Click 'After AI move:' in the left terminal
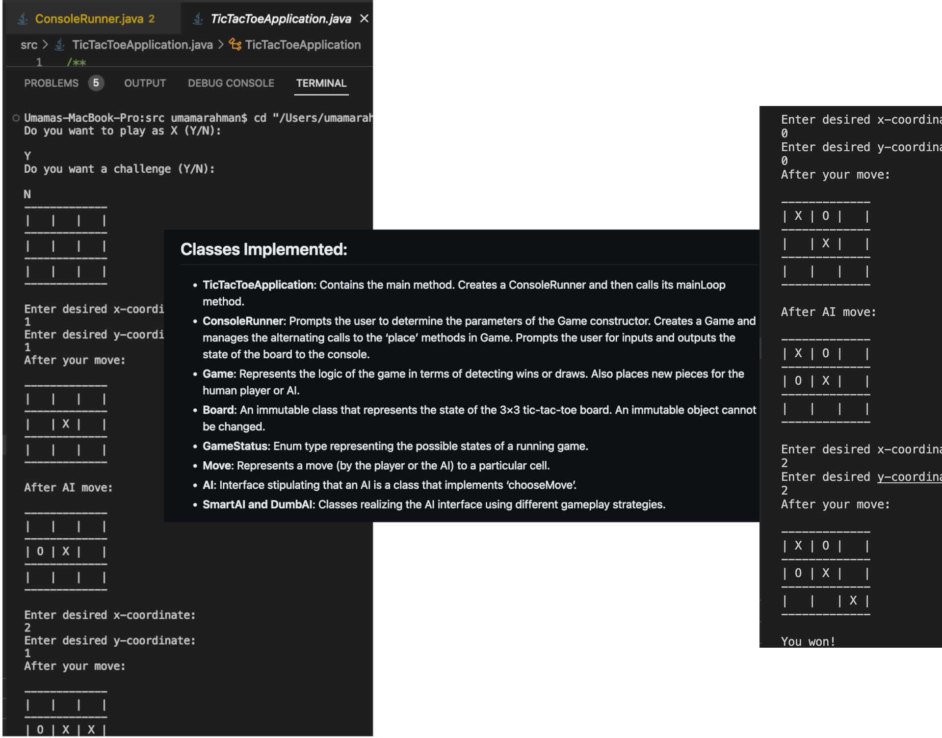942x738 pixels. click(68, 488)
